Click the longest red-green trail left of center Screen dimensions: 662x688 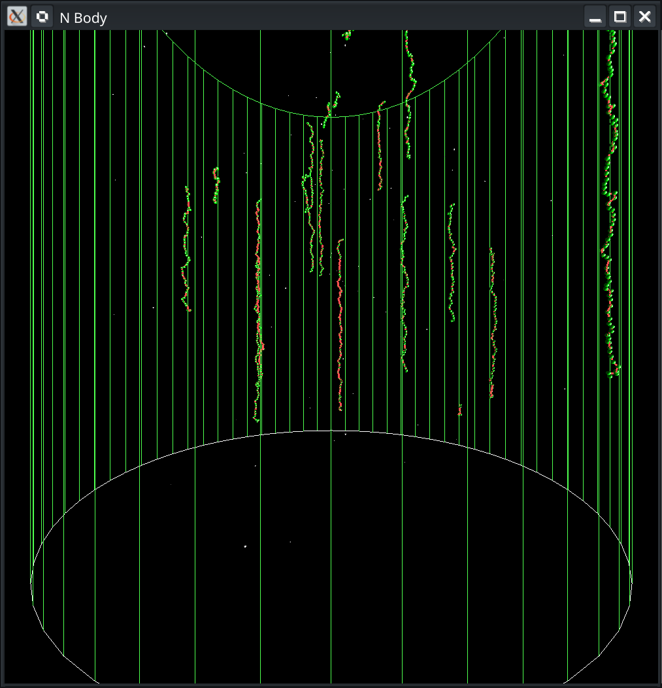259,307
